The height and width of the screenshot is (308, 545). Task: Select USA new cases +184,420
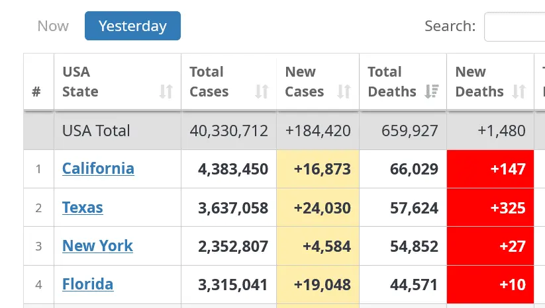click(318, 131)
